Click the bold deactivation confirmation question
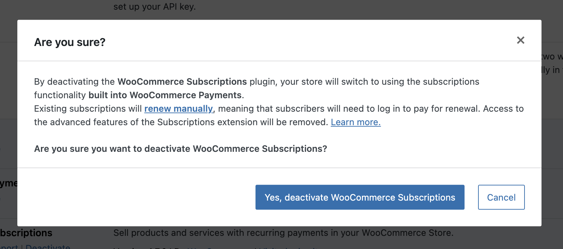 (x=181, y=149)
